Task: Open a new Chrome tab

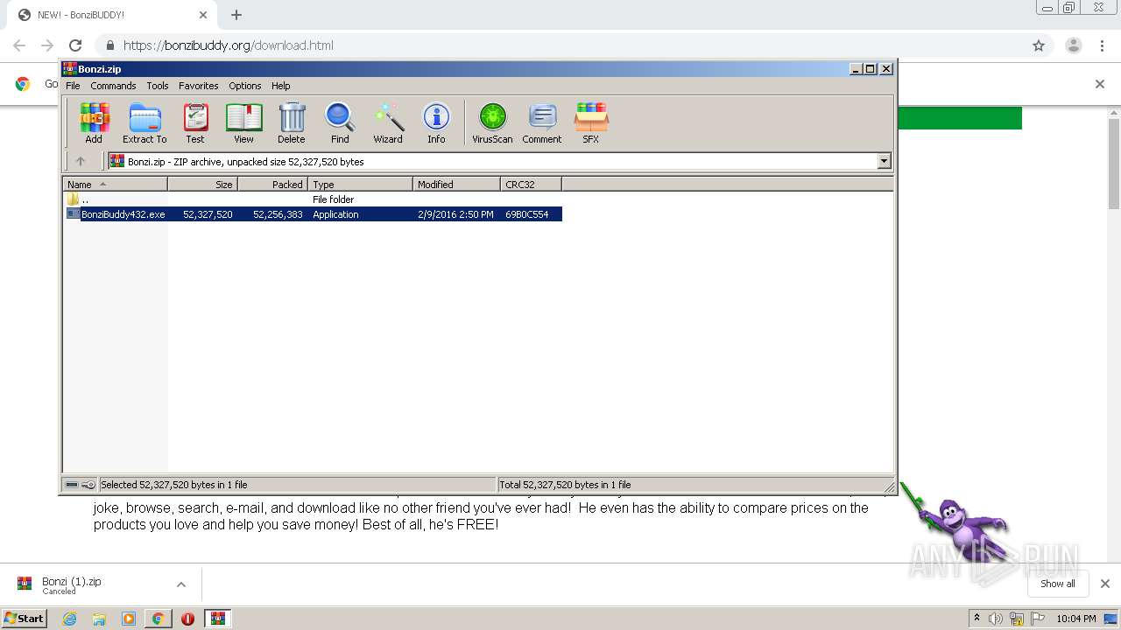Action: (x=236, y=15)
